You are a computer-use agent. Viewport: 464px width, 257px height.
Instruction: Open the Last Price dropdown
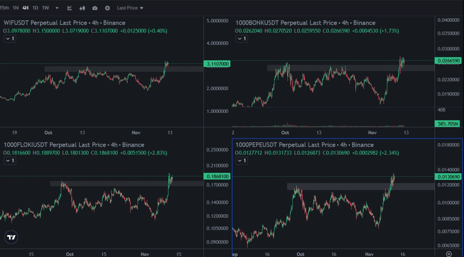[x=129, y=8]
